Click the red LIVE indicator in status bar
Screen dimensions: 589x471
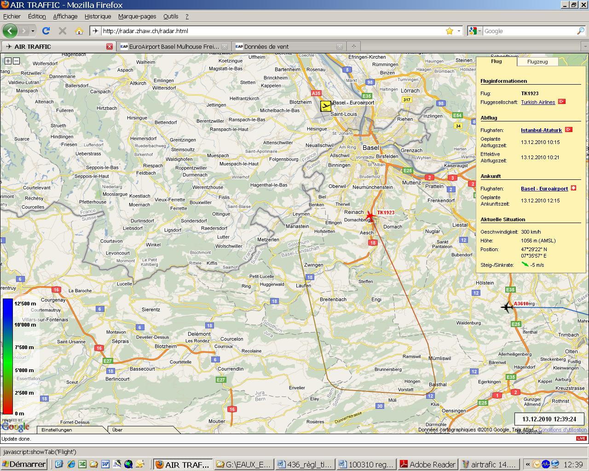tap(581, 438)
